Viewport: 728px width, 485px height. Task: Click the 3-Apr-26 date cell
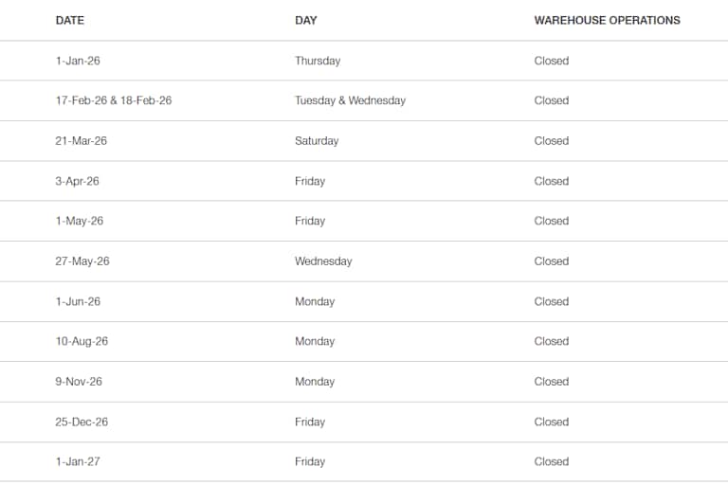(x=78, y=181)
